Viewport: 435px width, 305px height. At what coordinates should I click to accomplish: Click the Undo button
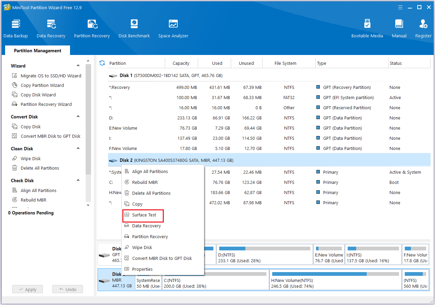tap(68, 289)
